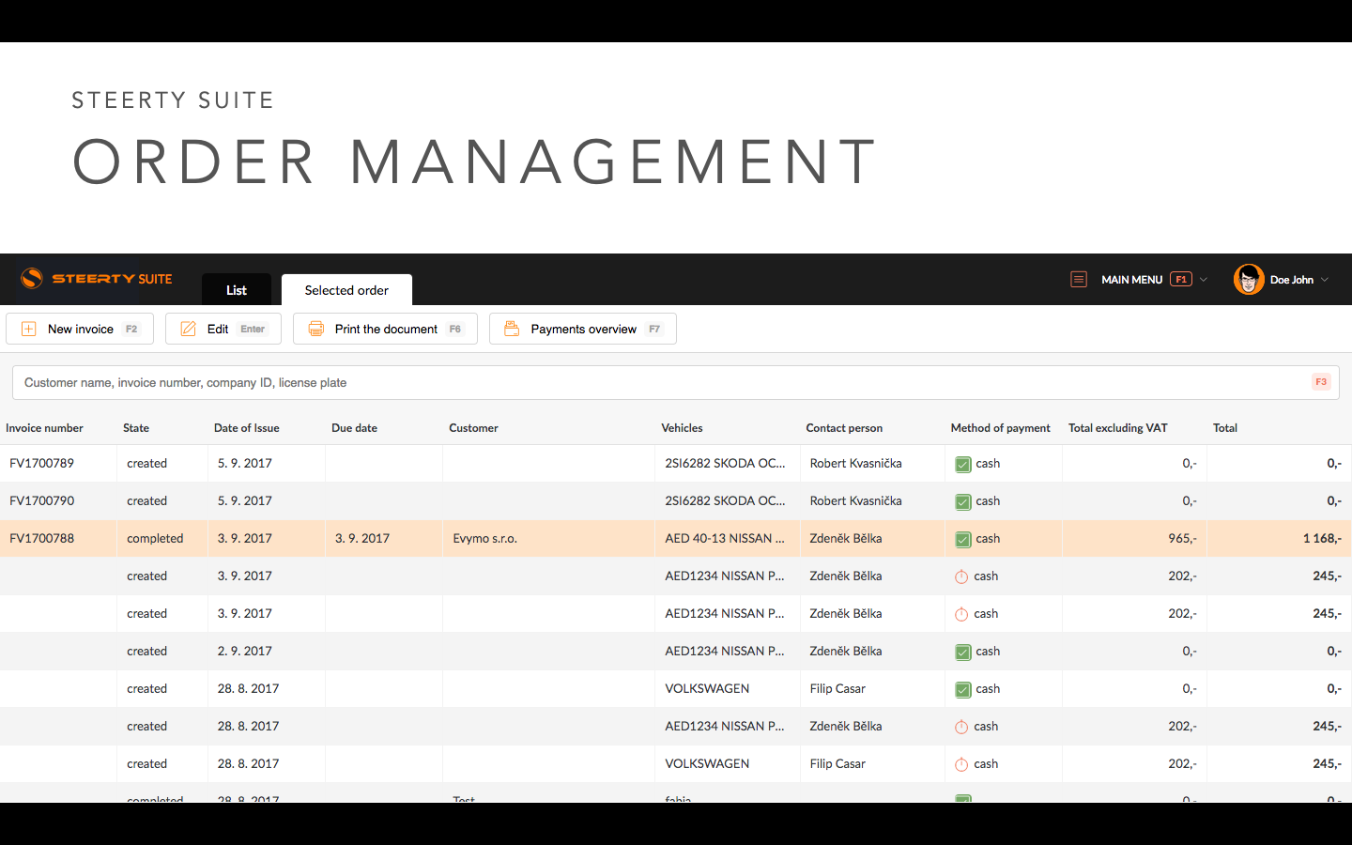The image size is (1352, 845).
Task: Switch to the List tab
Action: (x=237, y=290)
